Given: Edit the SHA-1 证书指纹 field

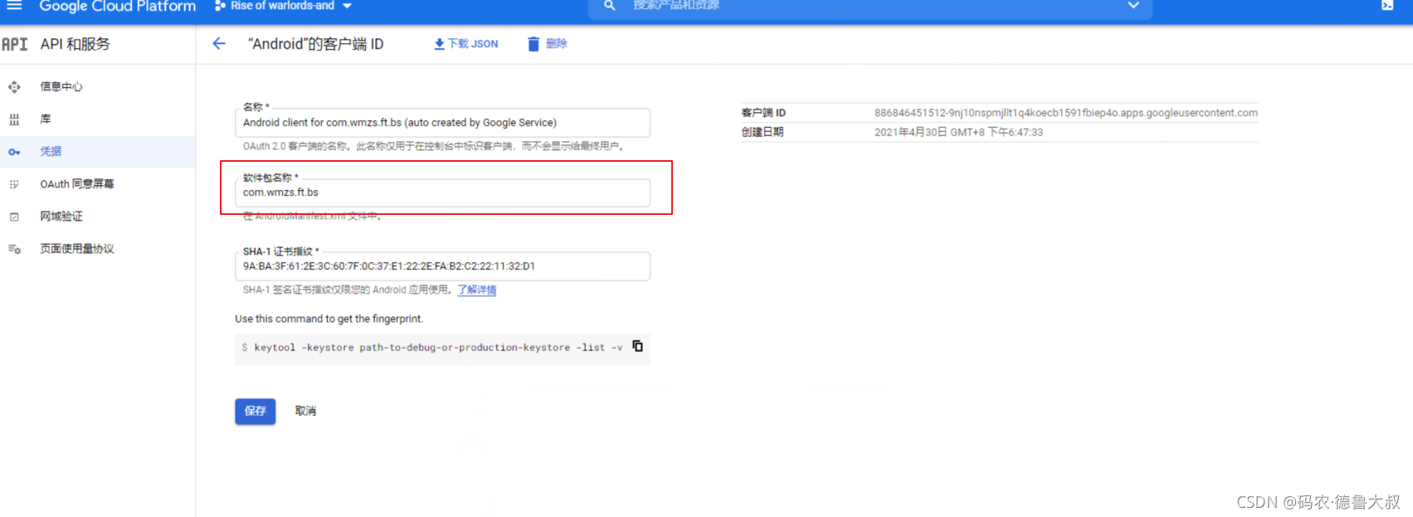Looking at the screenshot, I should pyautogui.click(x=442, y=266).
